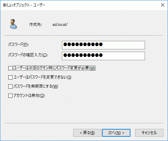Toggle the アカウントは無効 checkbox
Screen dimensions: 168x141
point(10,96)
